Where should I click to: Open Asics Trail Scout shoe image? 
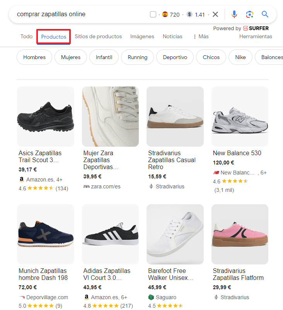[x=46, y=117]
